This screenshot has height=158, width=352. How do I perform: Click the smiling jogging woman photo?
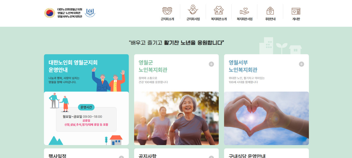(x=176, y=118)
